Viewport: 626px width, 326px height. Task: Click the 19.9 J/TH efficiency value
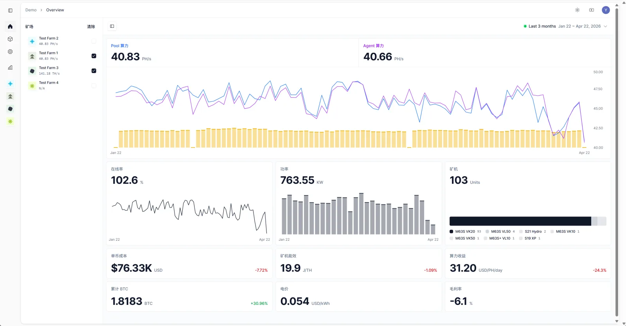[x=296, y=268]
